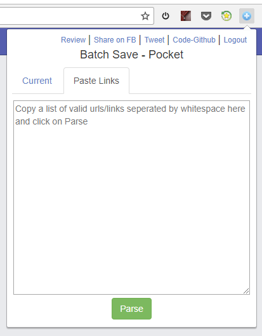Click the green Parse button

[131, 309]
